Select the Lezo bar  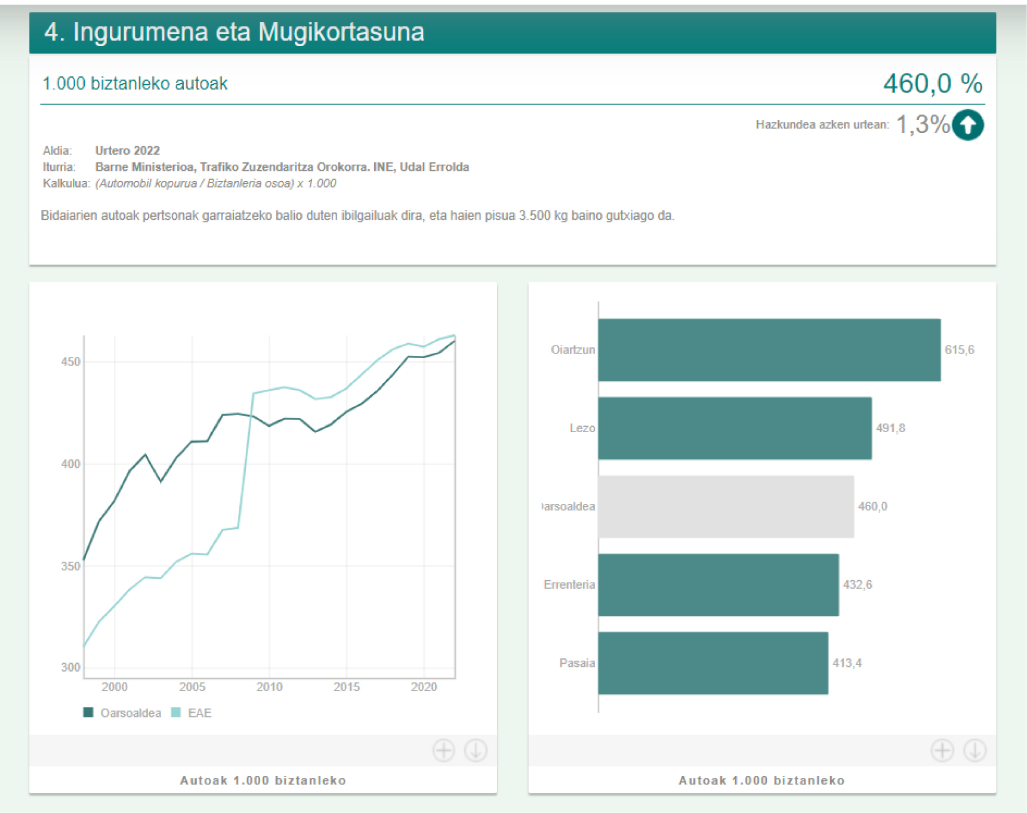pos(735,428)
